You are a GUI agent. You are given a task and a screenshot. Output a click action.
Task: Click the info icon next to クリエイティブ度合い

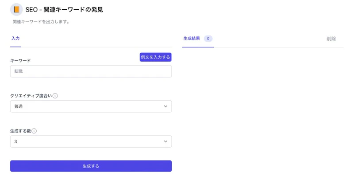coord(55,96)
